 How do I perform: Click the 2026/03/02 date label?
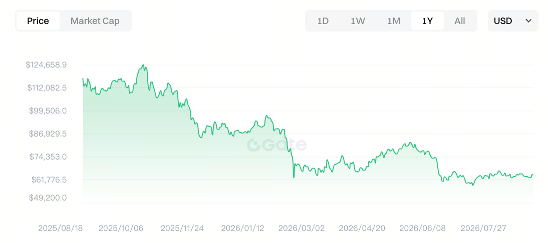[301, 228]
